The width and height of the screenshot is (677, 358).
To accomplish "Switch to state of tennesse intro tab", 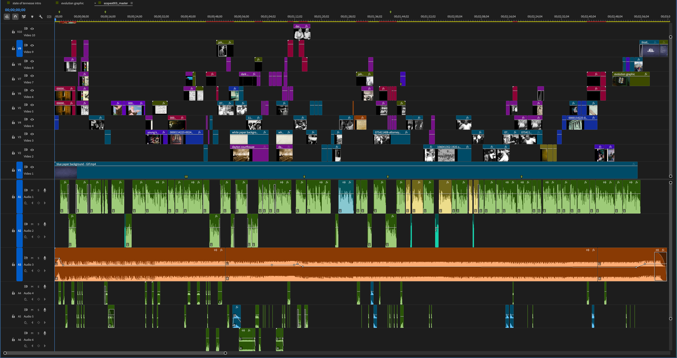I will coord(27,3).
